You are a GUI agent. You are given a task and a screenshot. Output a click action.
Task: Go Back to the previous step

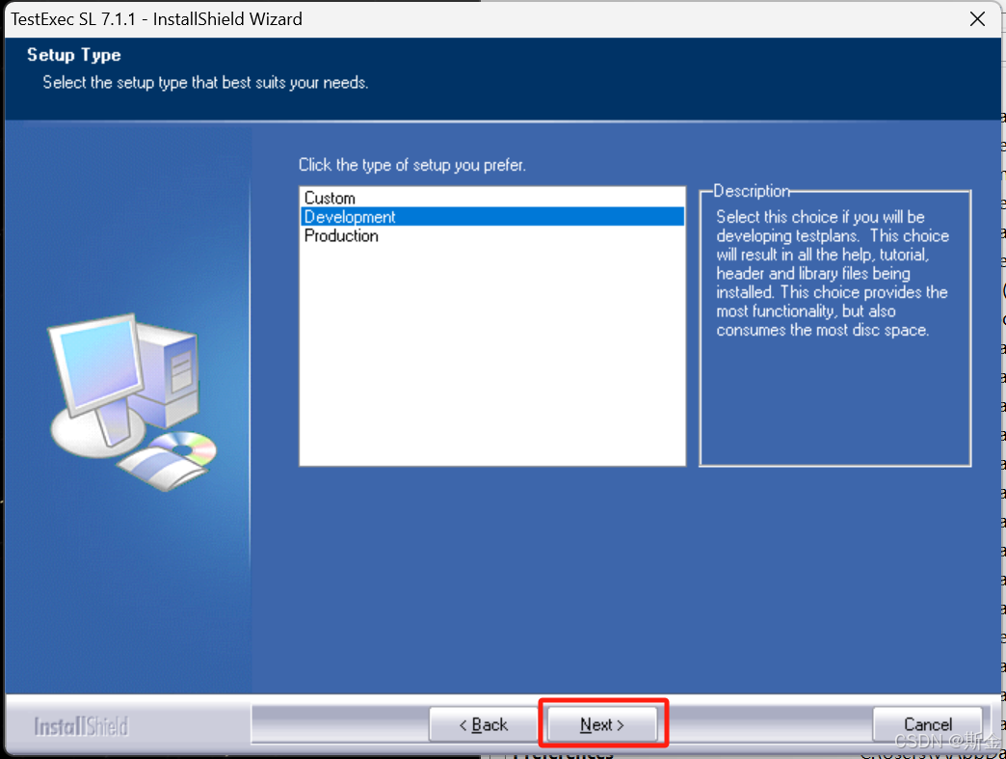484,724
